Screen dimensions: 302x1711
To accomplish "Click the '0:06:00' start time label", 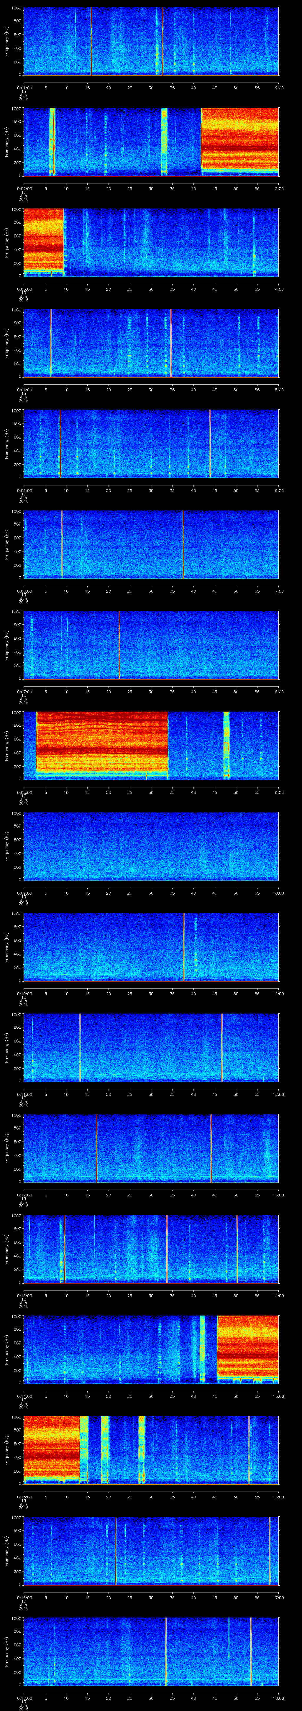I will (x=24, y=591).
